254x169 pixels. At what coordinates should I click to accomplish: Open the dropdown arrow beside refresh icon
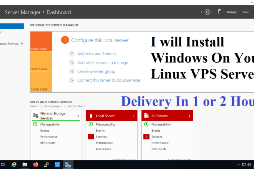click(202, 12)
